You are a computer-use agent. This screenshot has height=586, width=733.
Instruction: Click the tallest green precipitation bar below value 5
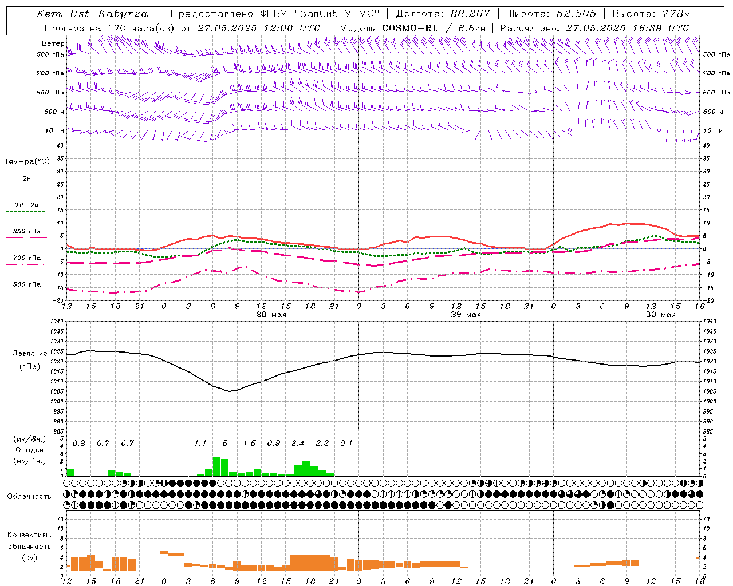216,466
